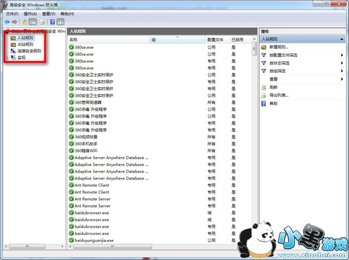Click the green check icon beside 360手机助手
The image size is (349, 260).
[x=71, y=144]
